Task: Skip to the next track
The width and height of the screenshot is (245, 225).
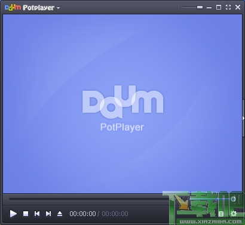Action: click(x=48, y=214)
